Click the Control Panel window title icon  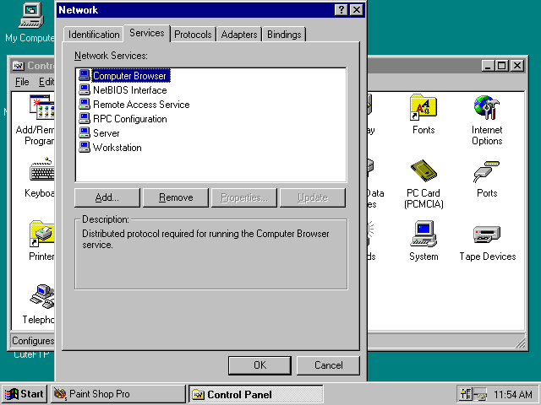click(18, 66)
